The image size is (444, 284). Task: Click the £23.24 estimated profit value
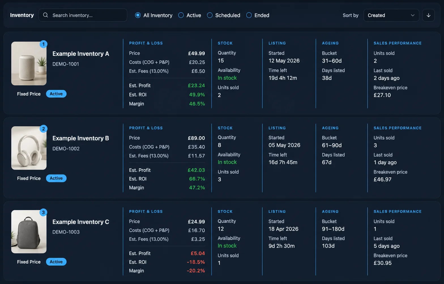(x=196, y=86)
